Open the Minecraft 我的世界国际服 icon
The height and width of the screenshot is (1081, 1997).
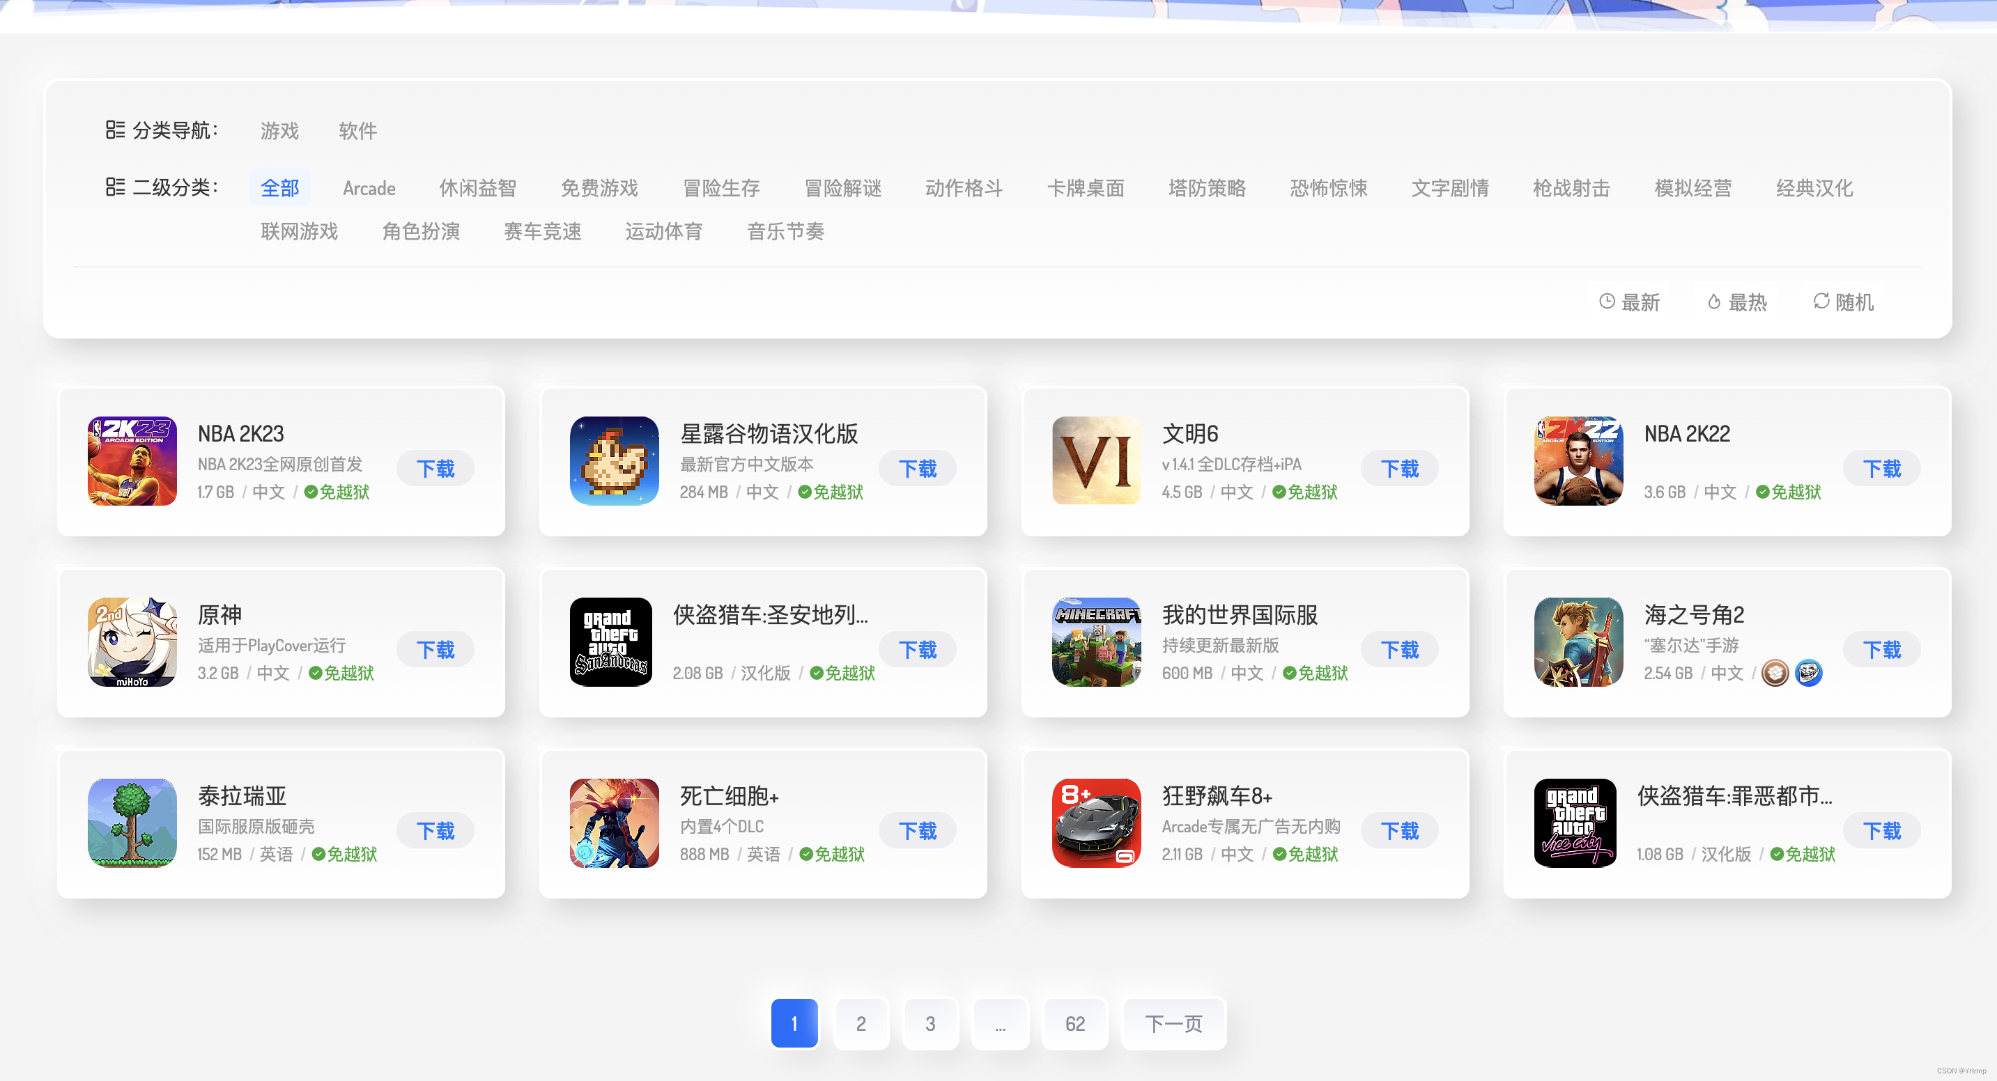1096,641
